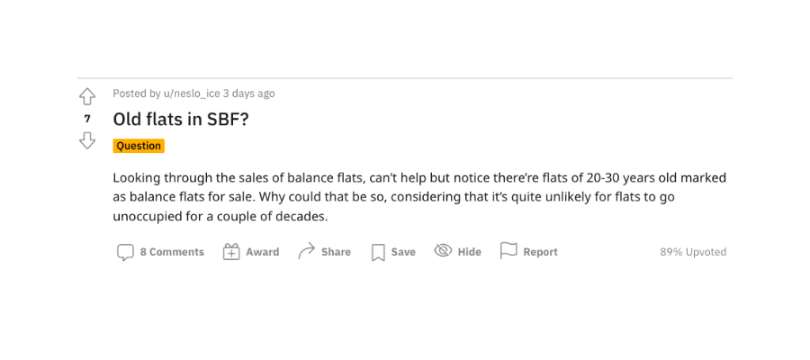This screenshot has width=810, height=360.
Task: Select the Hide text label
Action: click(470, 252)
